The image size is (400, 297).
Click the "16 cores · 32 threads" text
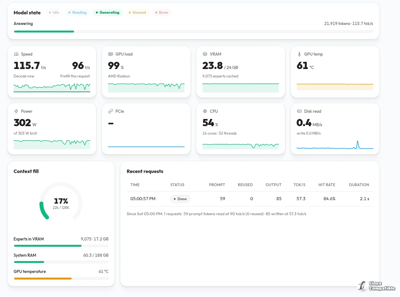219,133
